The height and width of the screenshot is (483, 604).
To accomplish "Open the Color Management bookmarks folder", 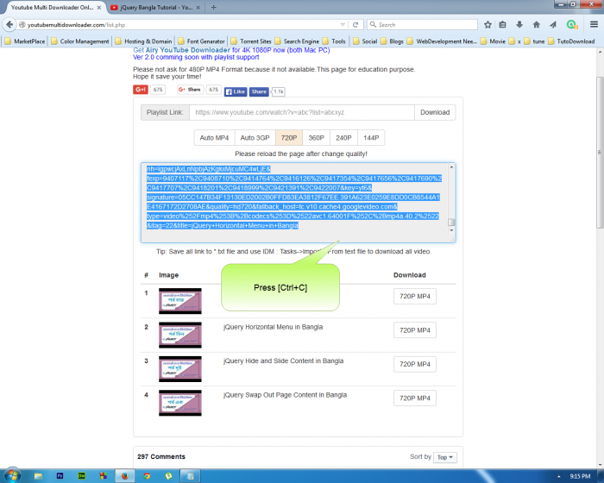I will pyautogui.click(x=80, y=41).
